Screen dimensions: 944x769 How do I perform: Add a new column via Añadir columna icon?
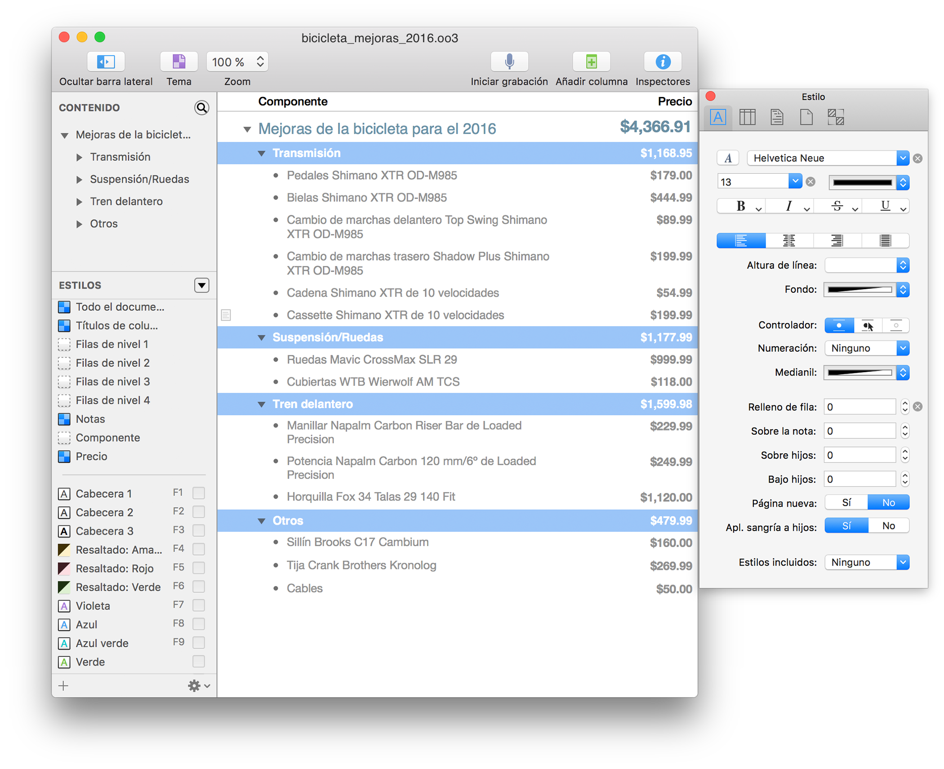[x=591, y=62]
